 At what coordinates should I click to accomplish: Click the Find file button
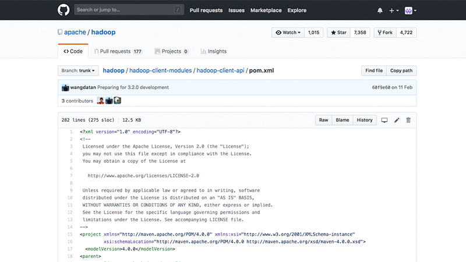(374, 70)
